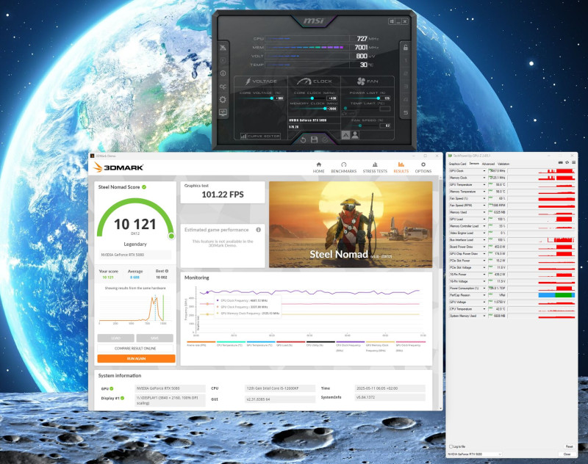
Task: Click the info icon beside Best score
Action: 167,271
